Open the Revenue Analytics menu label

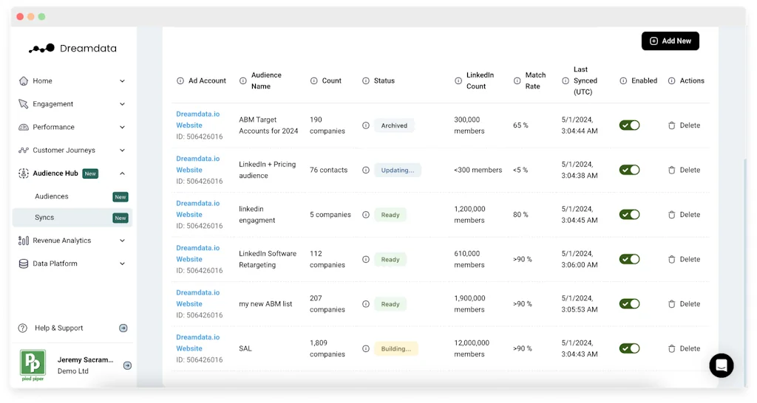point(62,241)
